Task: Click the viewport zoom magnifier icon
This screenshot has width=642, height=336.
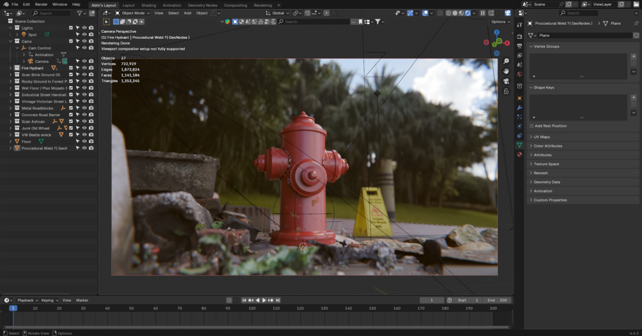Action: [506, 61]
